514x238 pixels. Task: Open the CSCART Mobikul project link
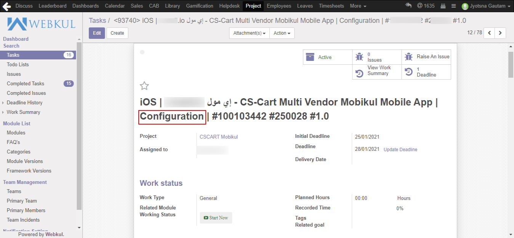[x=219, y=137]
